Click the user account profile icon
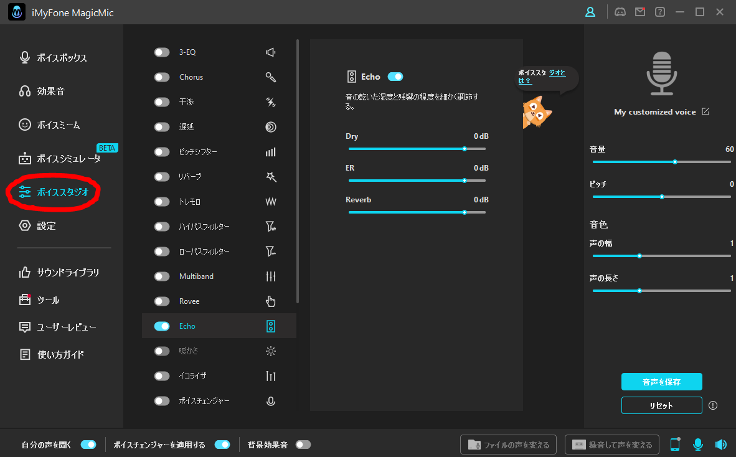 590,12
